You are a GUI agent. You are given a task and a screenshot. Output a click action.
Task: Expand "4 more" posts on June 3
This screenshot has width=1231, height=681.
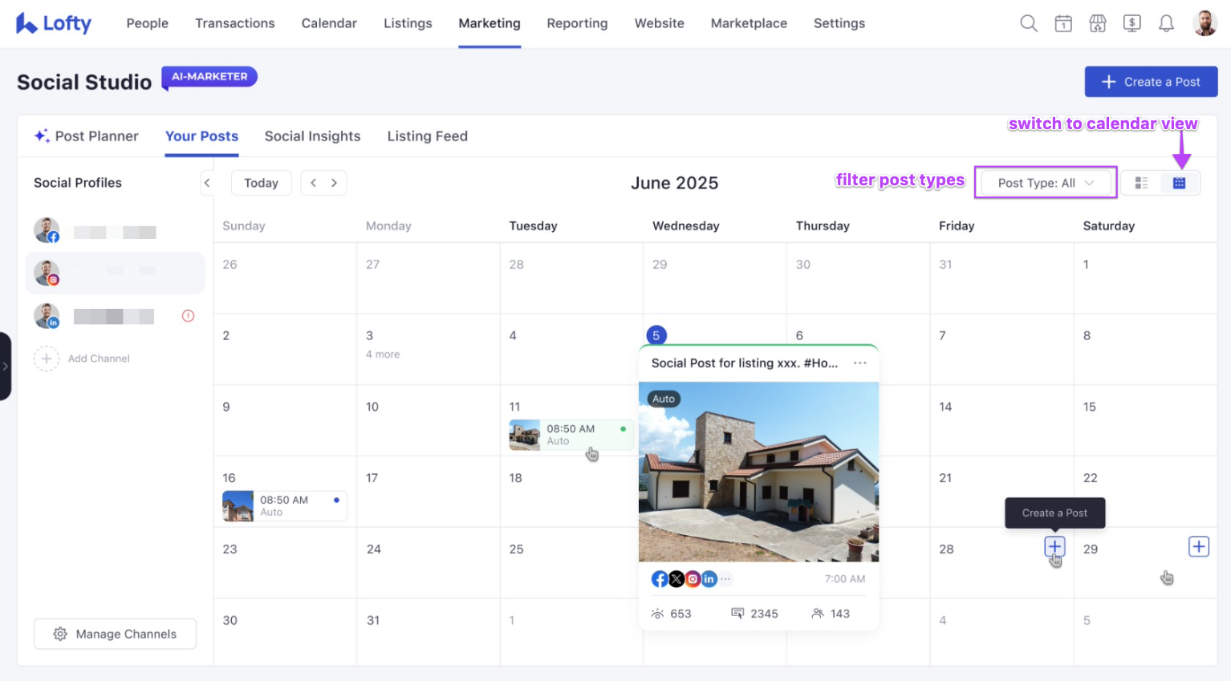pyautogui.click(x=383, y=355)
